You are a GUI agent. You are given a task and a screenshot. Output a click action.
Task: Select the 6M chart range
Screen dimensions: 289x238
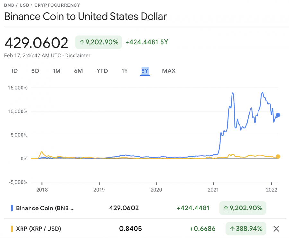[78, 71]
